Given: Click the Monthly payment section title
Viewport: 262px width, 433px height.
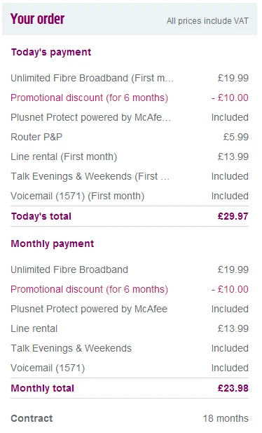Looking at the screenshot, I should (53, 244).
